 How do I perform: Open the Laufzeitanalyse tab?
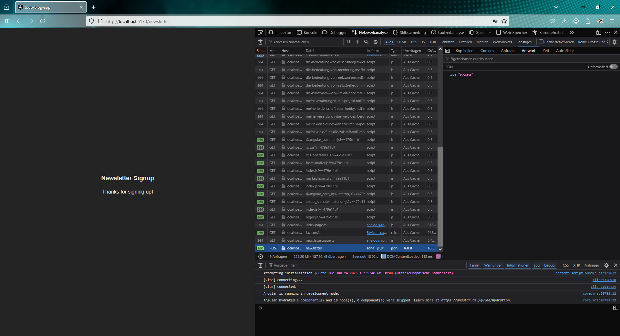tap(447, 32)
